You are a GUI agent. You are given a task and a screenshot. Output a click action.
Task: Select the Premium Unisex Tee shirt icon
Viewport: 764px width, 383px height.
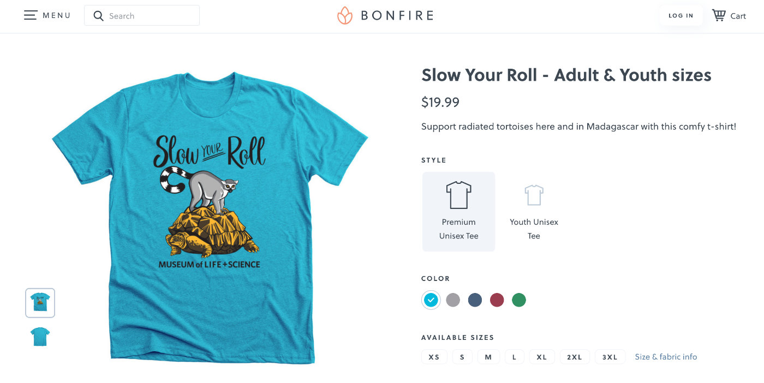click(x=458, y=195)
